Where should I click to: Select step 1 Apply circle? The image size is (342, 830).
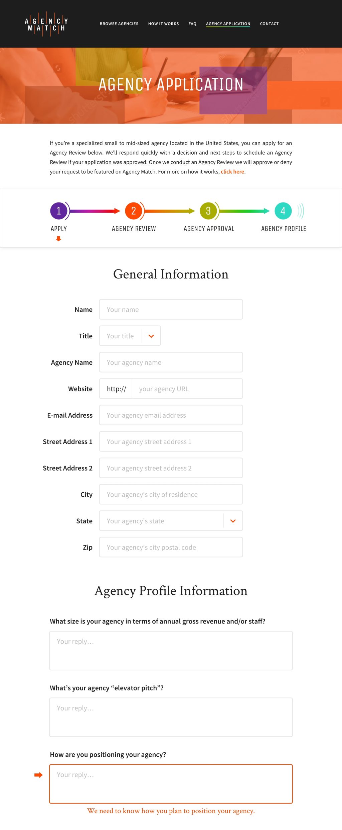58,211
